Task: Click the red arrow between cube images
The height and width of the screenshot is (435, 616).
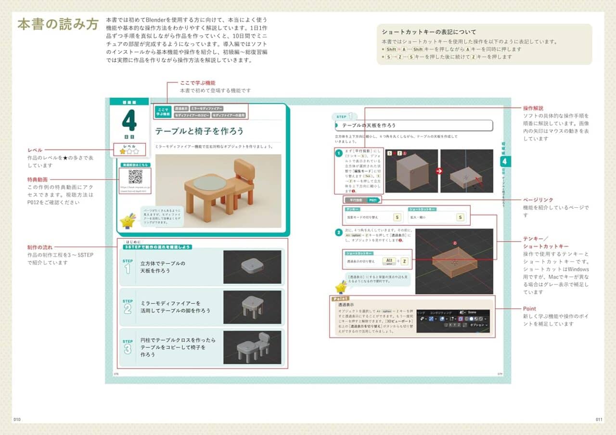Action: (x=439, y=170)
